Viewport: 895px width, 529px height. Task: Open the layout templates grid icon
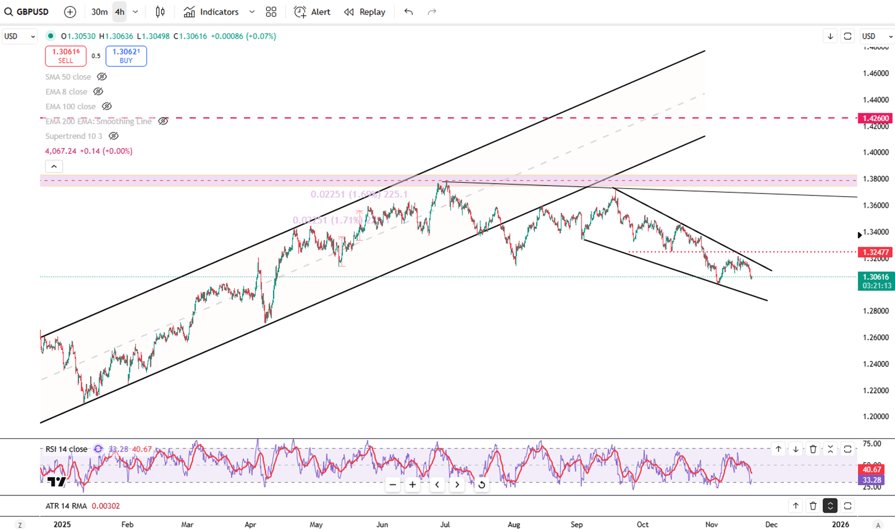271,12
